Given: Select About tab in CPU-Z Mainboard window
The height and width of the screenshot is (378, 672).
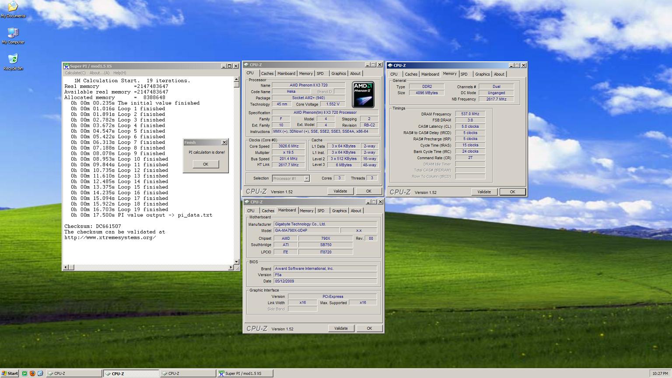Looking at the screenshot, I should point(356,211).
